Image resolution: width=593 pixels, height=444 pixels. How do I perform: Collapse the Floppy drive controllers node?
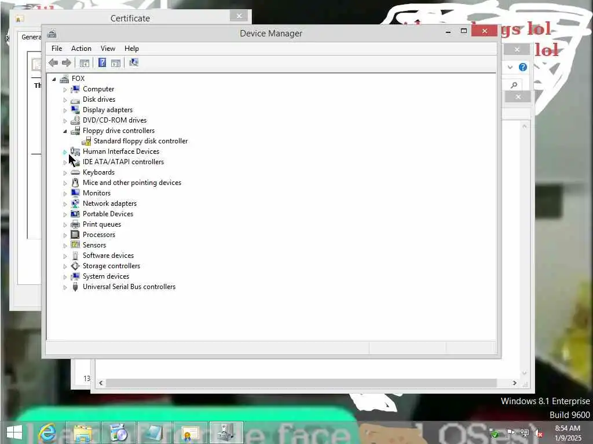tap(65, 131)
